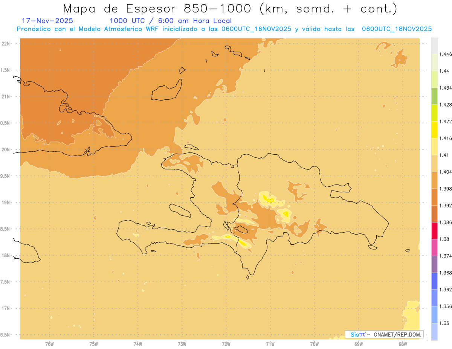This screenshot has width=452, height=349.
Task: Click the 21N latitude label
Action: (6, 97)
